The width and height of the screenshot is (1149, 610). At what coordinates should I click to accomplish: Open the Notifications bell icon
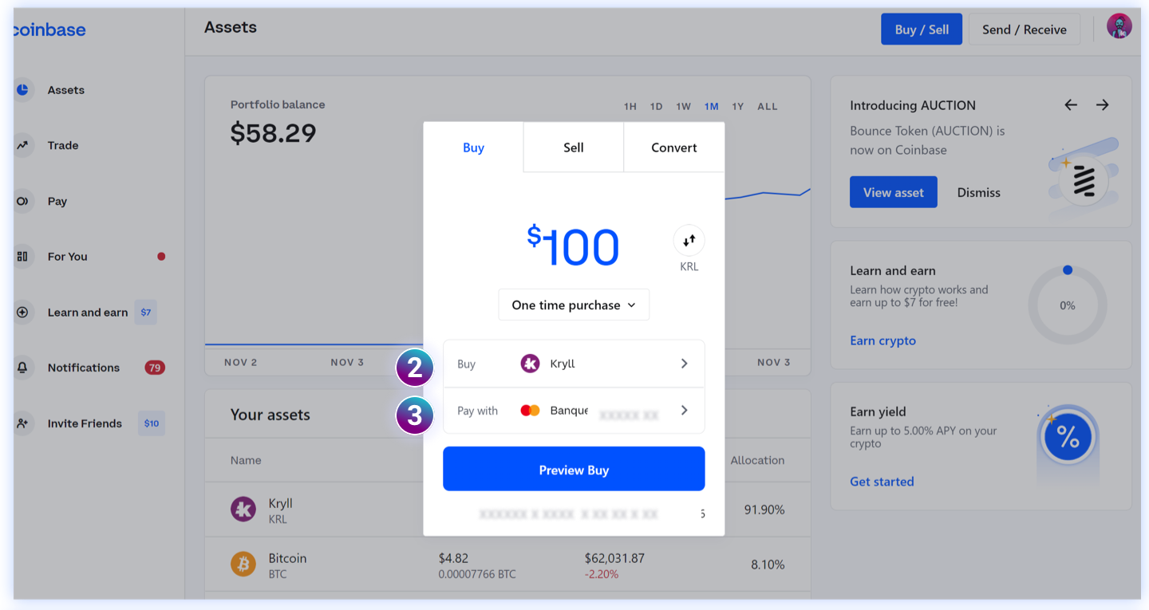(22, 368)
